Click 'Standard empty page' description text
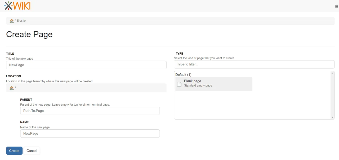 click(198, 86)
